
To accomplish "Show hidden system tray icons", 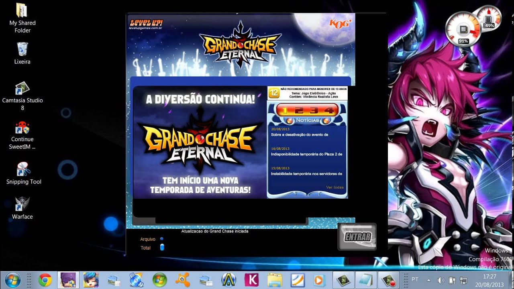I will pos(429,280).
